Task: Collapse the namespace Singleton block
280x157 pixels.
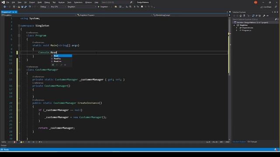Action: point(19,26)
